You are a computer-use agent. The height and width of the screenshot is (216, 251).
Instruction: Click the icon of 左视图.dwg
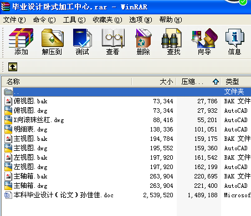pos(8,167)
